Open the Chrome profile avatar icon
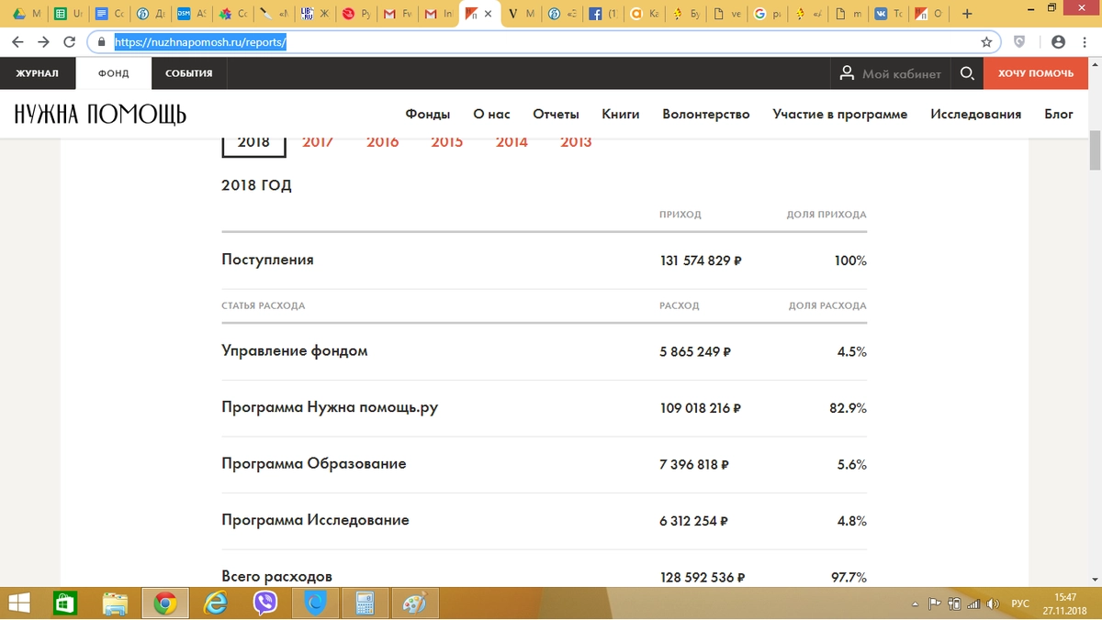1102x620 pixels. click(1058, 42)
